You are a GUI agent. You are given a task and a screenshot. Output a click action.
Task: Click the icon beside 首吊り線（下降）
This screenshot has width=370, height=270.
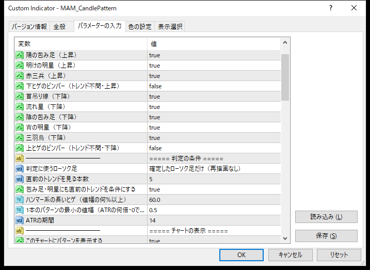20,97
